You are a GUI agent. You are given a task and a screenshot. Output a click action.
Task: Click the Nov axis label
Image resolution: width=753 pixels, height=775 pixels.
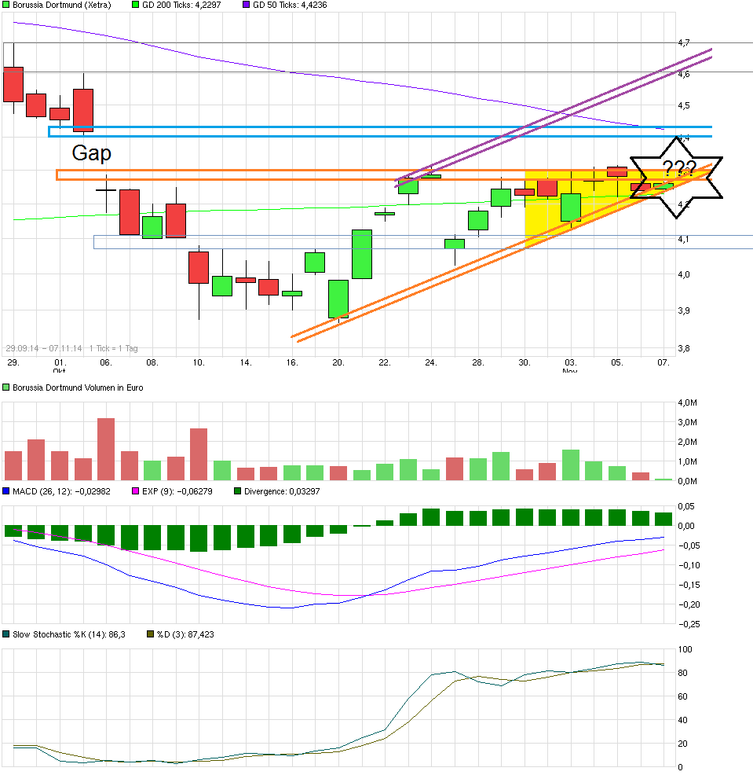pos(568,371)
